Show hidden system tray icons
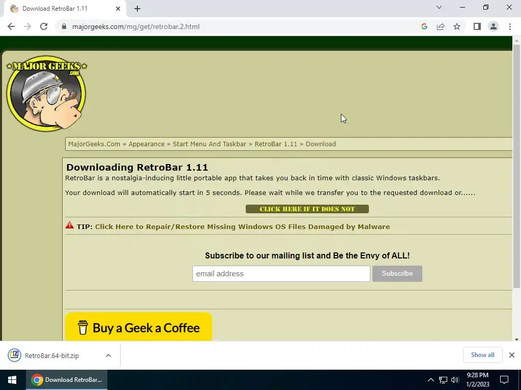 430,380
